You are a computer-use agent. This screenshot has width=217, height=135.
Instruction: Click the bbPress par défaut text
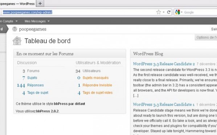tap(69, 104)
